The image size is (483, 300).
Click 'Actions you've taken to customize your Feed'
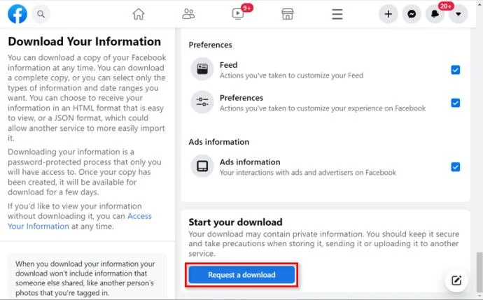click(x=291, y=76)
